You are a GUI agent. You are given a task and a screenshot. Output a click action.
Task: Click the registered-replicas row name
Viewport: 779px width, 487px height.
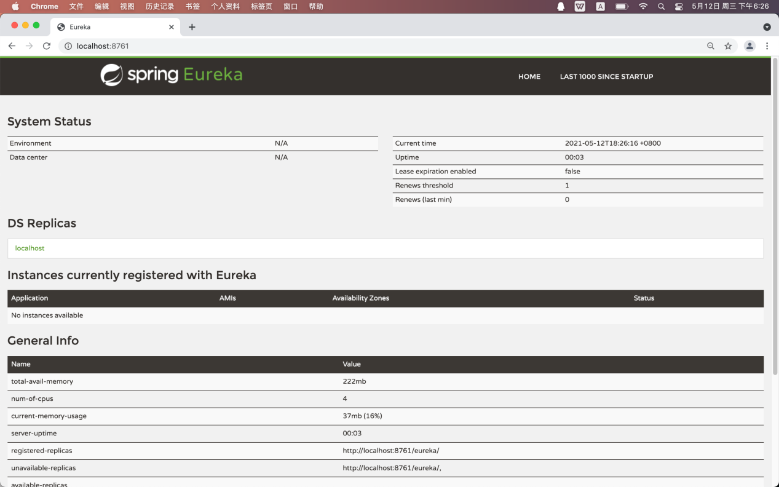[41, 451]
